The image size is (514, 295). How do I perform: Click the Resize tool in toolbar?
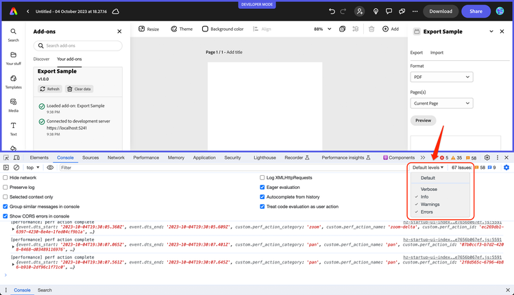click(149, 29)
